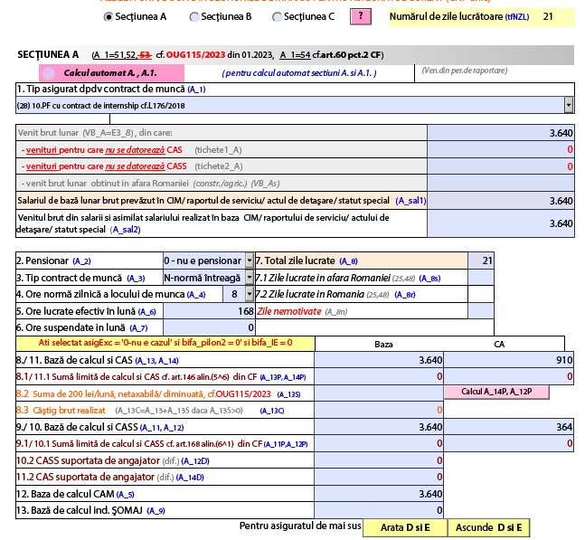Click the A_11P base field

[x=379, y=444]
